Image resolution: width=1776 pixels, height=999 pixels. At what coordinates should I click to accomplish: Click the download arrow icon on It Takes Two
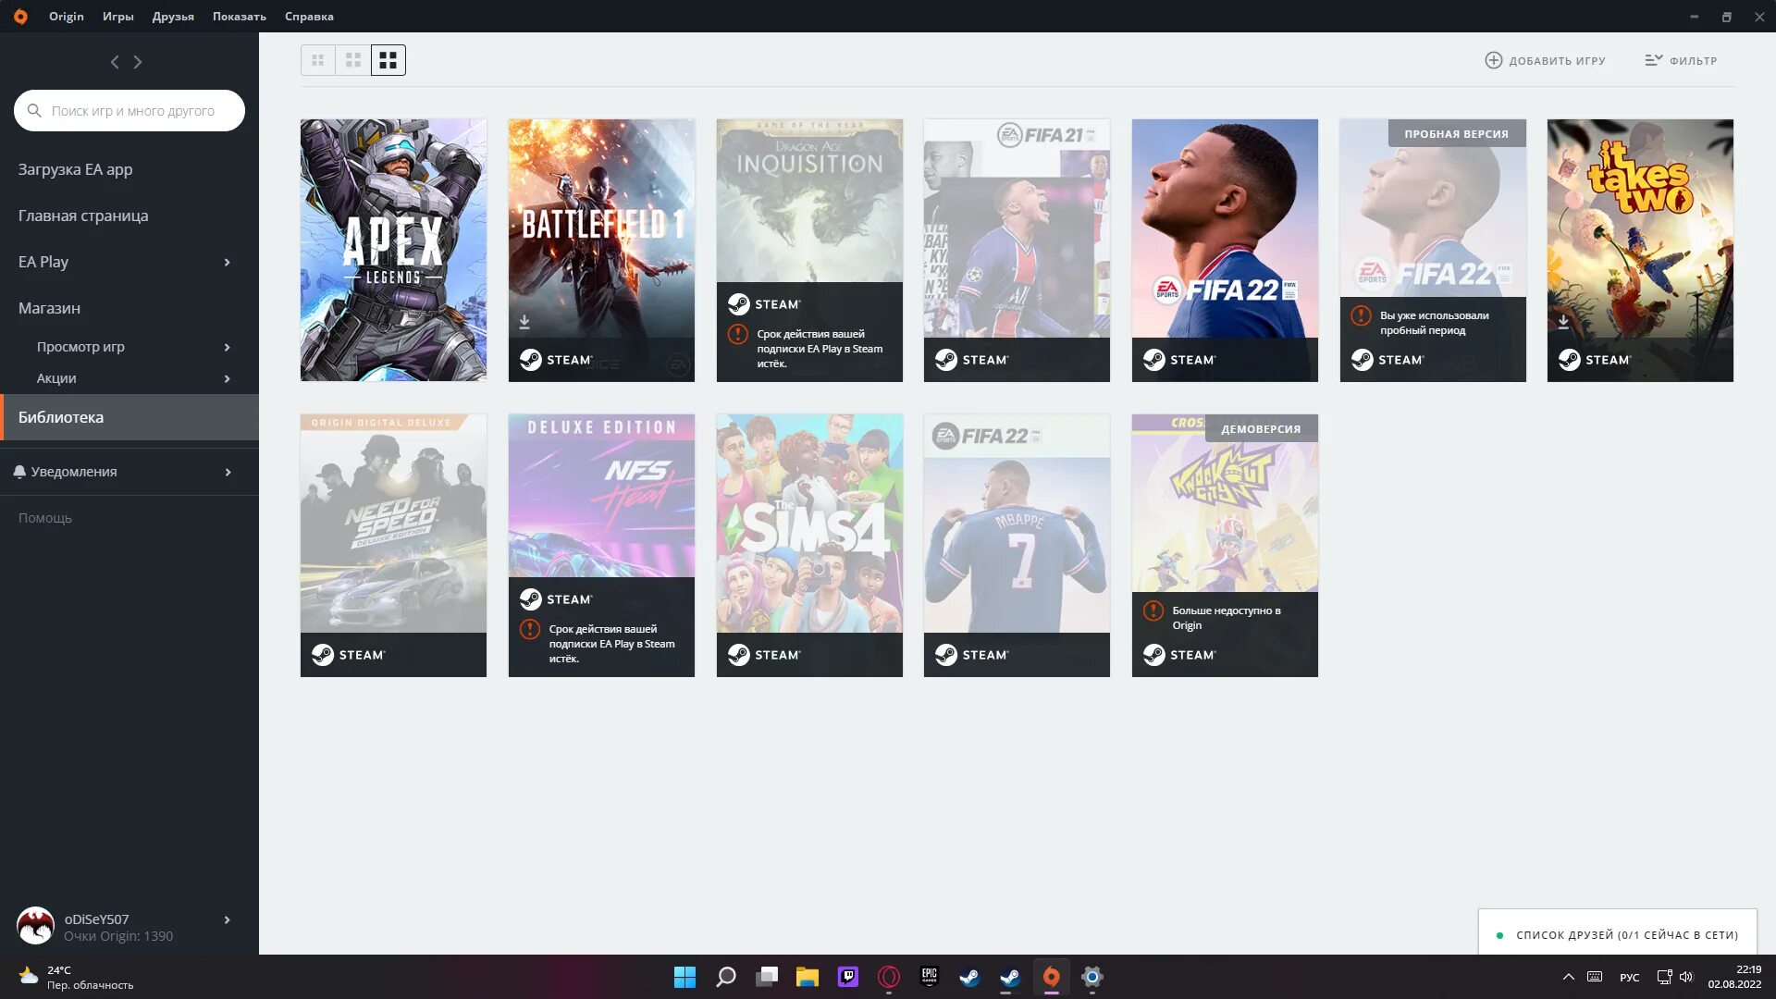(x=1563, y=322)
